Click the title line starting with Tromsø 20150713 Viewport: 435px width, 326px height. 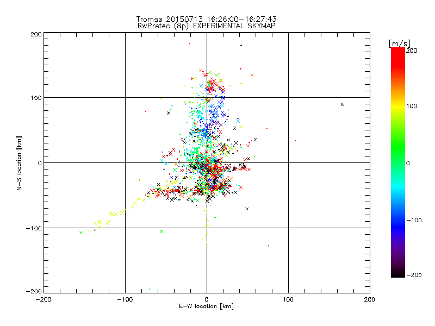[206, 19]
